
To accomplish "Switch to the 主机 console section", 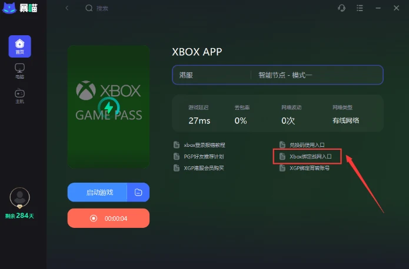I will tap(20, 96).
